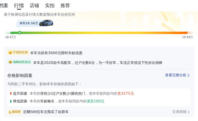This screenshot has width=198, height=121.
Task: Click the smiley face icon of 不错的价格
Action: (x=10, y=52)
